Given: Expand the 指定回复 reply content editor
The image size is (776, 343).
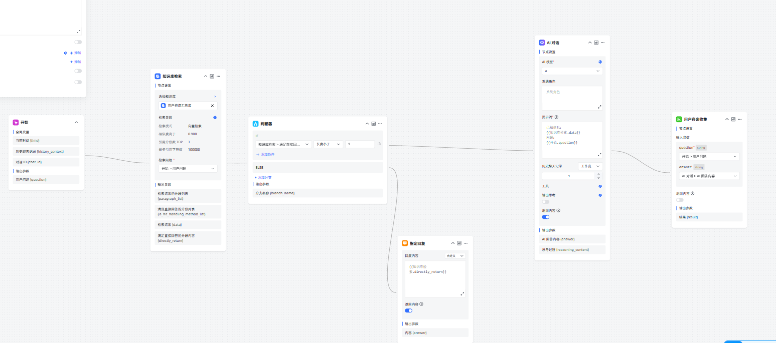Looking at the screenshot, I should 462,293.
